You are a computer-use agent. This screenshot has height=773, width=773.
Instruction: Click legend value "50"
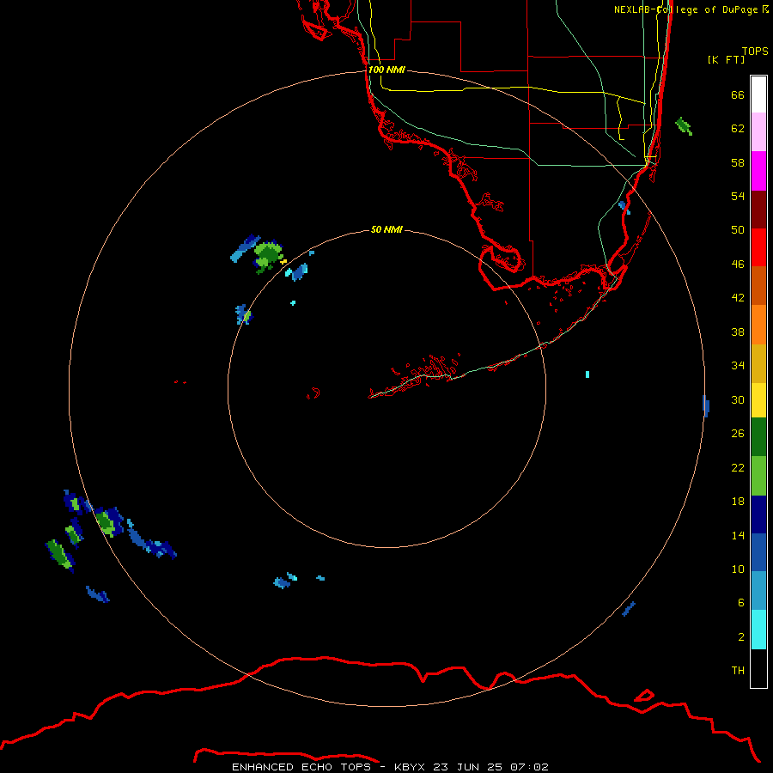point(738,229)
